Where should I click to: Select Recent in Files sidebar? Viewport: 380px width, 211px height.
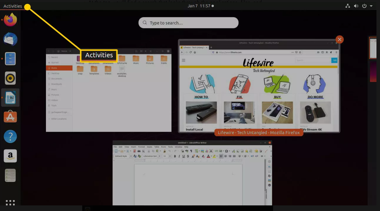tap(59, 57)
